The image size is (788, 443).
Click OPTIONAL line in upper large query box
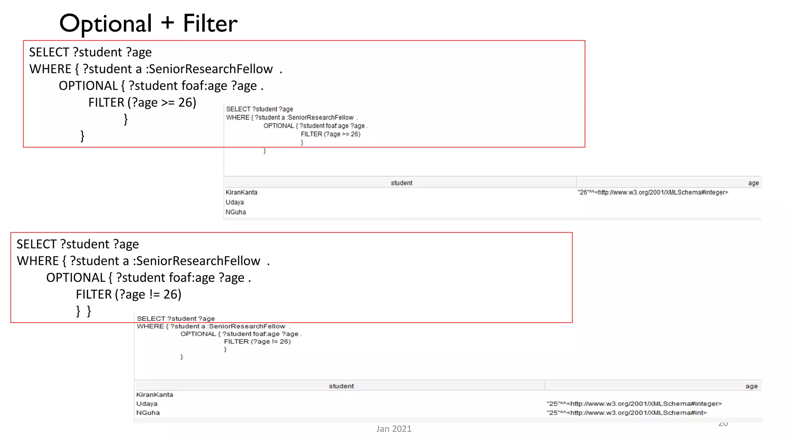coord(161,86)
